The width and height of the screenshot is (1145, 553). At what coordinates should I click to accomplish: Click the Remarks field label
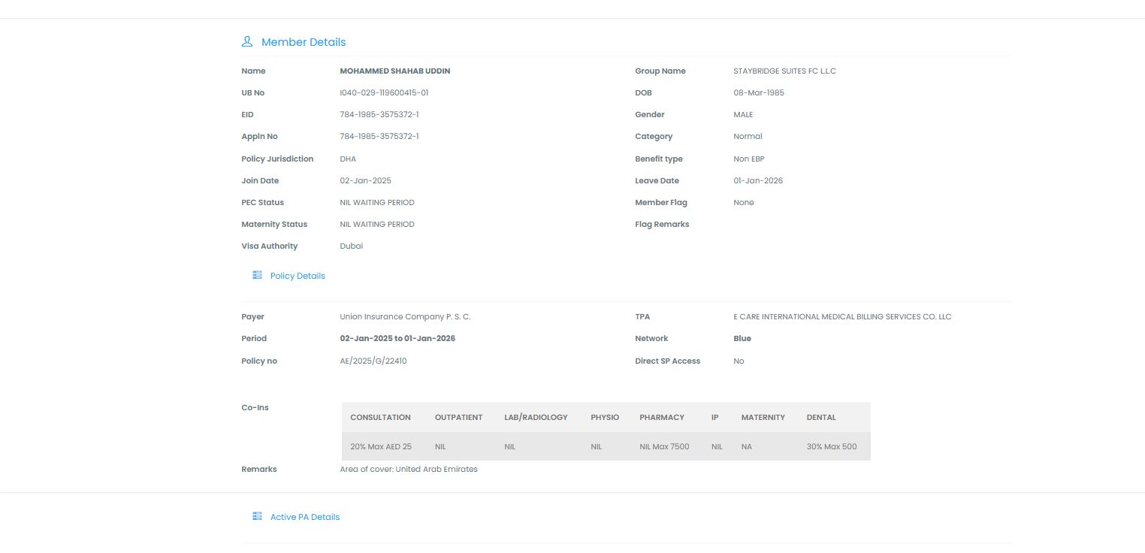click(259, 469)
